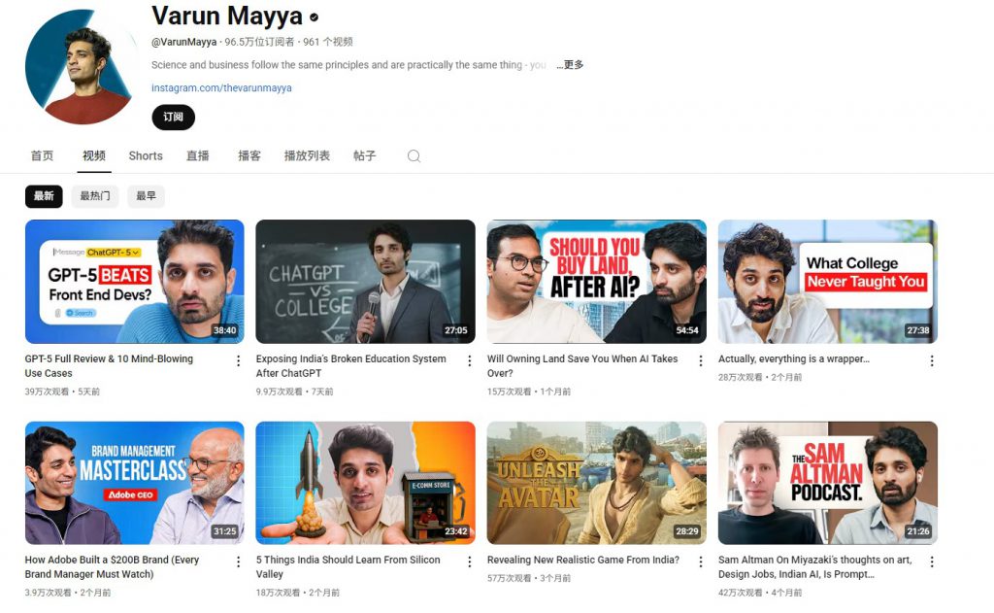Click the 订阅 subscribe button
Screen dimensions: 994x613
click(173, 118)
